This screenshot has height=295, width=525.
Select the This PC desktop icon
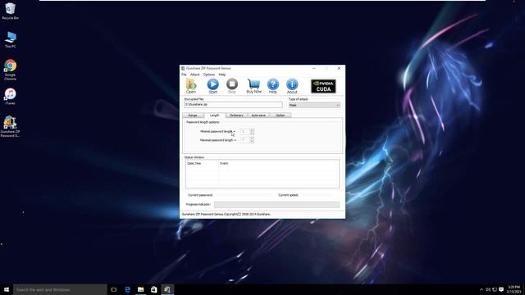[x=11, y=39]
